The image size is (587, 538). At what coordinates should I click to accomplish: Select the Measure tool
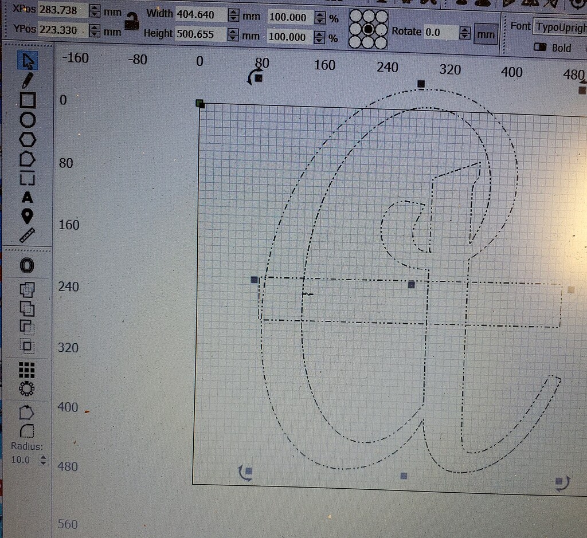tap(28, 235)
